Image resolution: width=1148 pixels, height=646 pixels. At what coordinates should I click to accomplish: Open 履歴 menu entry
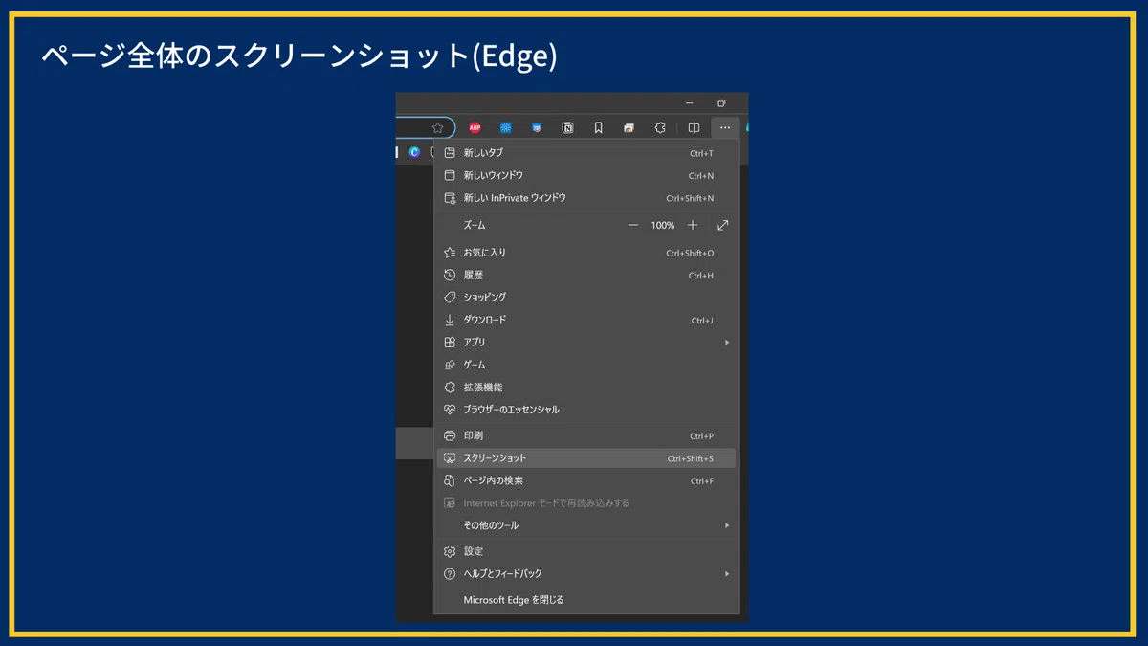click(x=586, y=275)
